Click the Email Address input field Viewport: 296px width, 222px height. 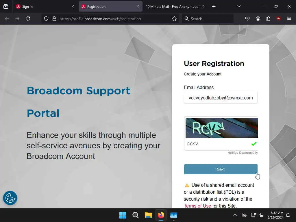(x=221, y=98)
